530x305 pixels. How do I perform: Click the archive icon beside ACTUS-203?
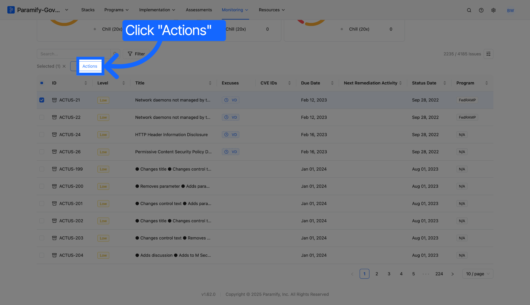(x=54, y=238)
